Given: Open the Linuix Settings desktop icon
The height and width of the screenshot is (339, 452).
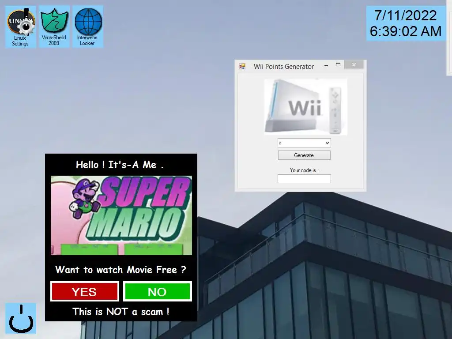Looking at the screenshot, I should [20, 27].
